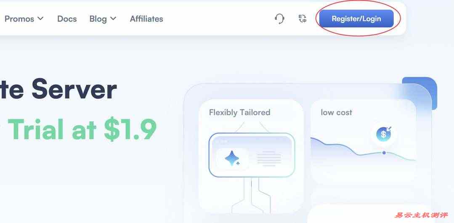Click the declining cost line chart

[x=363, y=149]
